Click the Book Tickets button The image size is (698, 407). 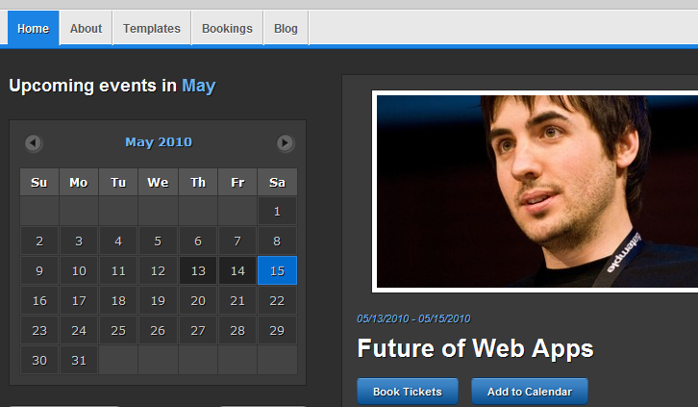click(x=408, y=392)
